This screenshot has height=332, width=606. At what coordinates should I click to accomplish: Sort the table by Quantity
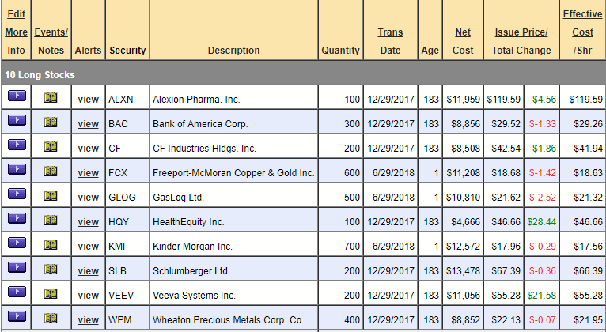tap(340, 51)
